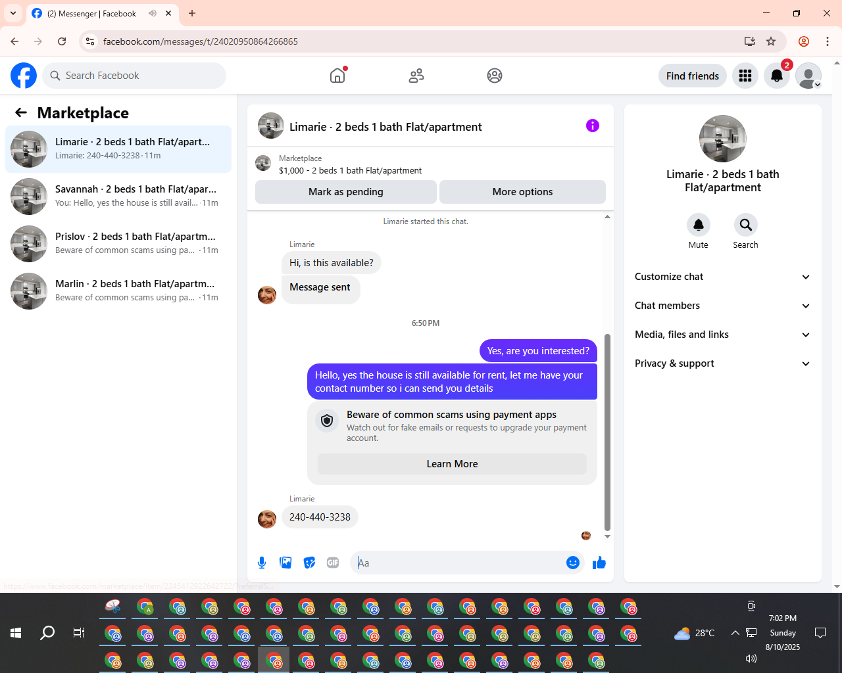Open the Prislov conversation in the list
The height and width of the screenshot is (673, 842).
[x=118, y=244]
